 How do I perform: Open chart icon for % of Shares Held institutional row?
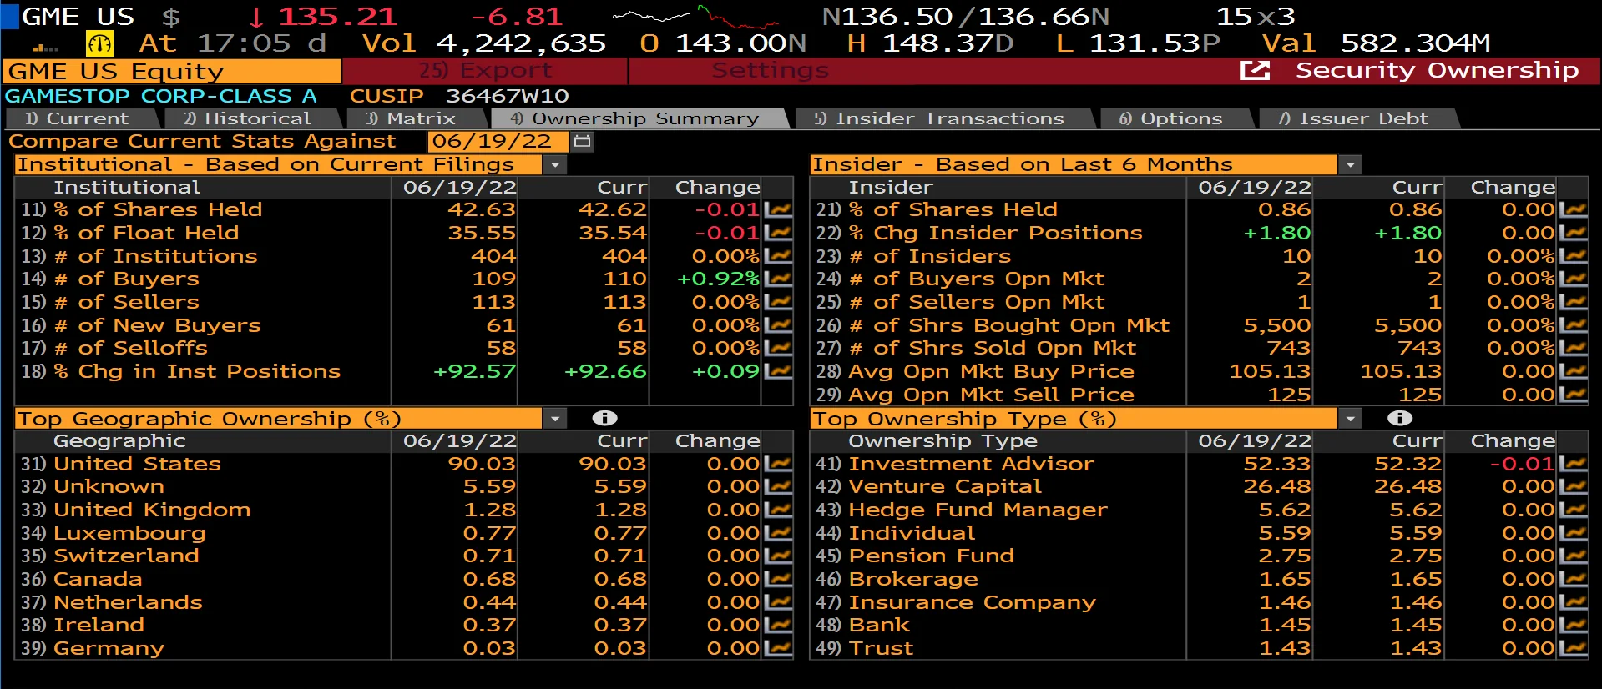point(778,209)
